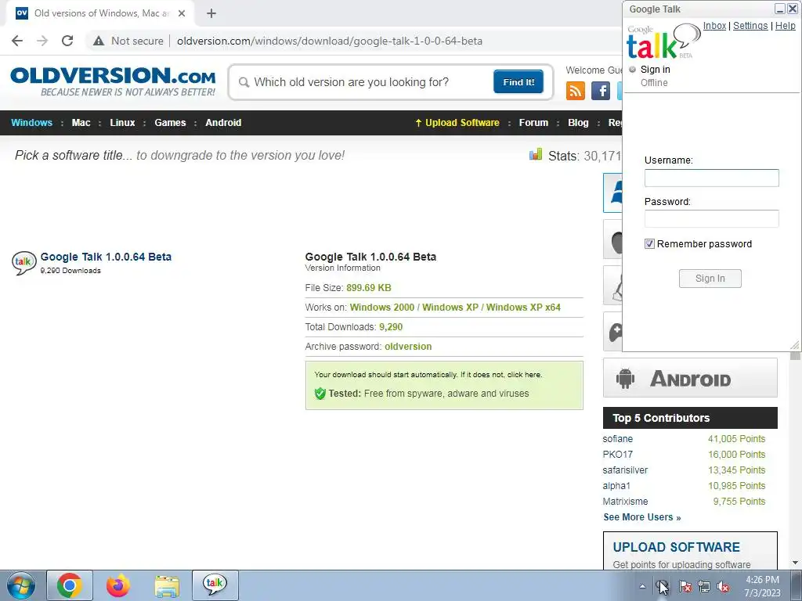Open the Facebook icon link
The height and width of the screenshot is (601, 802).
click(601, 91)
